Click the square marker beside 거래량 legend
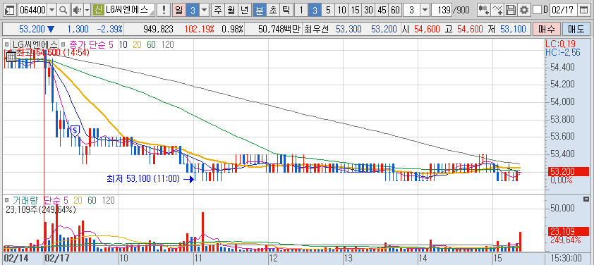This screenshot has height=265, width=594. (6, 200)
